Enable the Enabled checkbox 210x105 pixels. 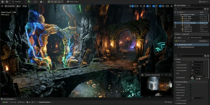(x=190, y=85)
